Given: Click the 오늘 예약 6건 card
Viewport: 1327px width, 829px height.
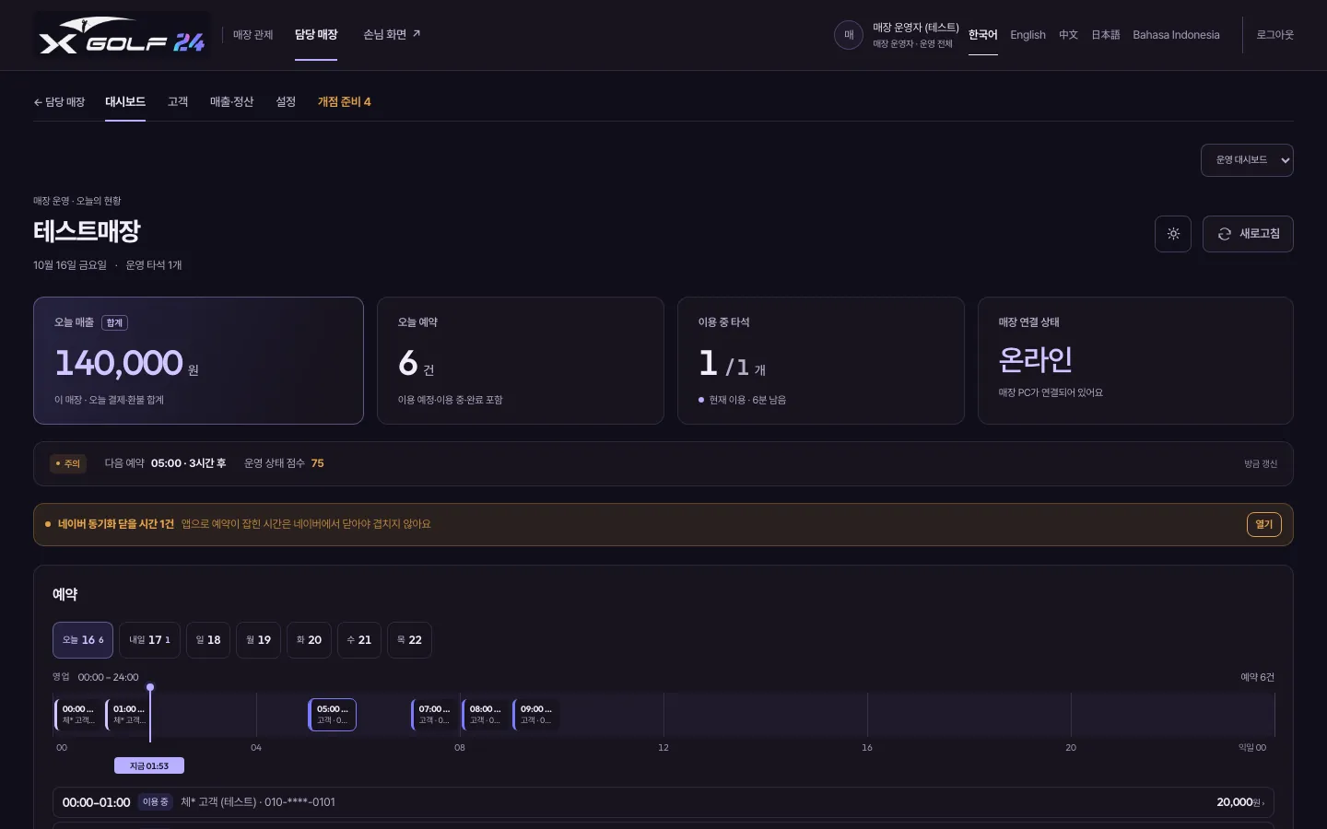Looking at the screenshot, I should coord(521,360).
